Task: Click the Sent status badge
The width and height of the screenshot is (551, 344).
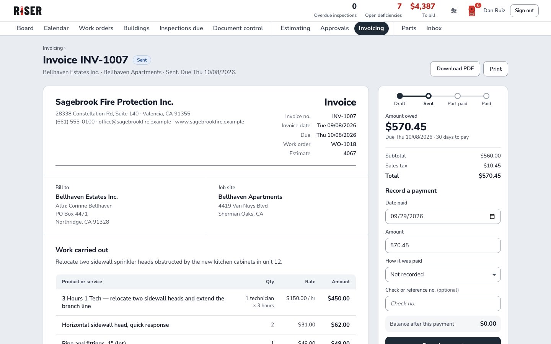Action: point(142,60)
